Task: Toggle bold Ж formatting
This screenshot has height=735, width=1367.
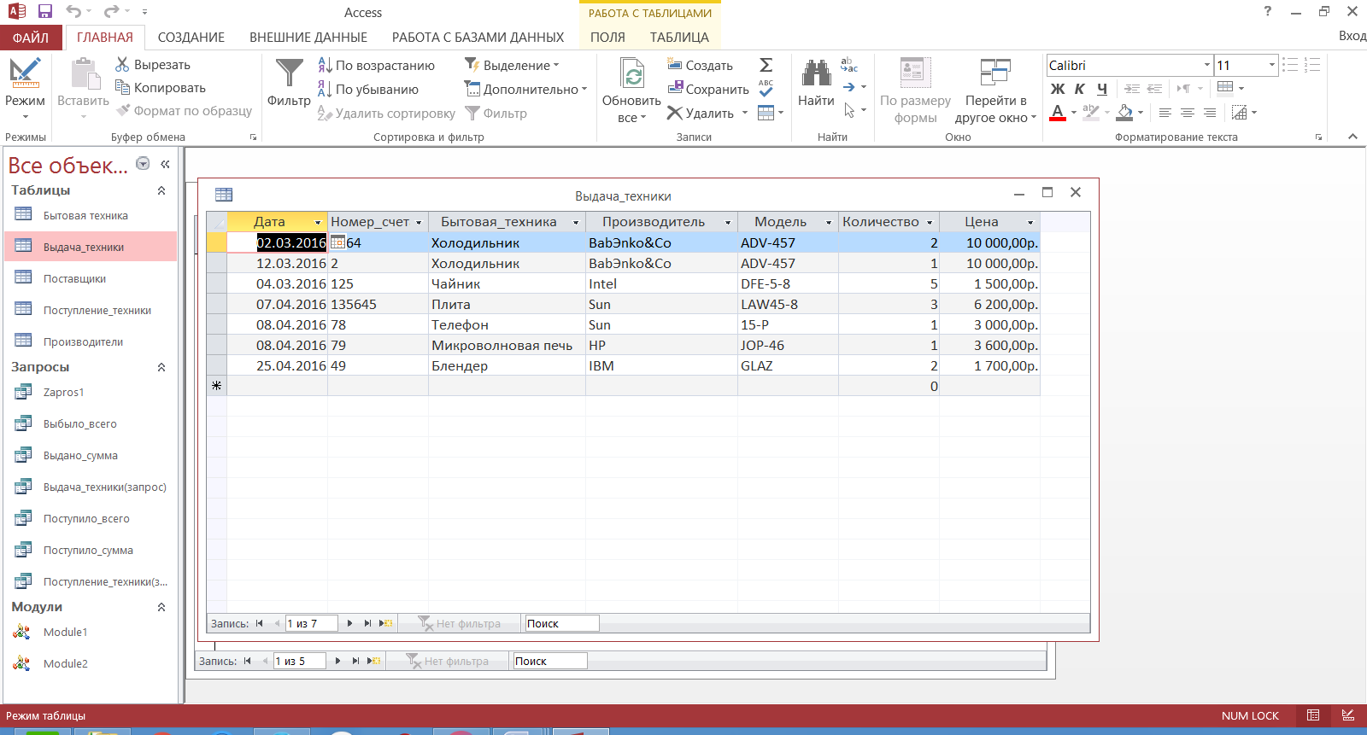Action: coord(1058,89)
